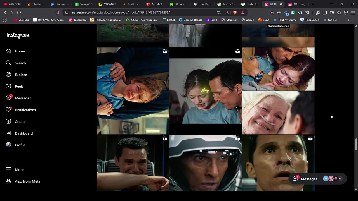Screen dimensions: 358x201
Task: Open saved post of elderly woman with oxygen tube
Action: [278, 113]
